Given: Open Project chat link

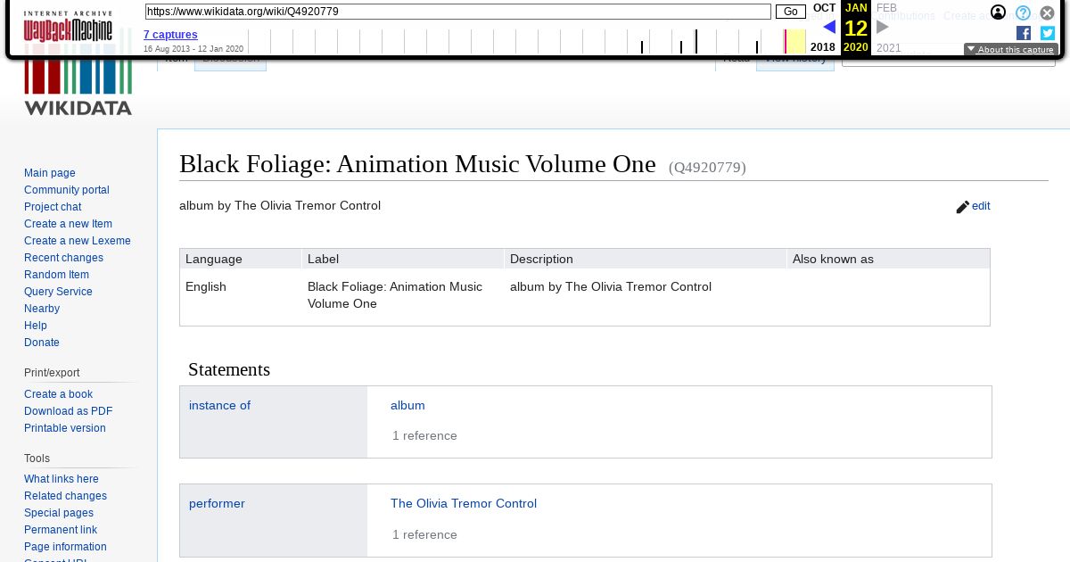Looking at the screenshot, I should click(x=53, y=207).
